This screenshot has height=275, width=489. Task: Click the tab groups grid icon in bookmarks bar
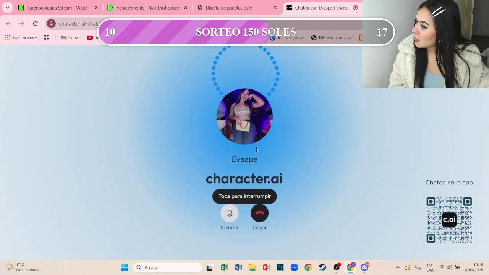coord(47,37)
